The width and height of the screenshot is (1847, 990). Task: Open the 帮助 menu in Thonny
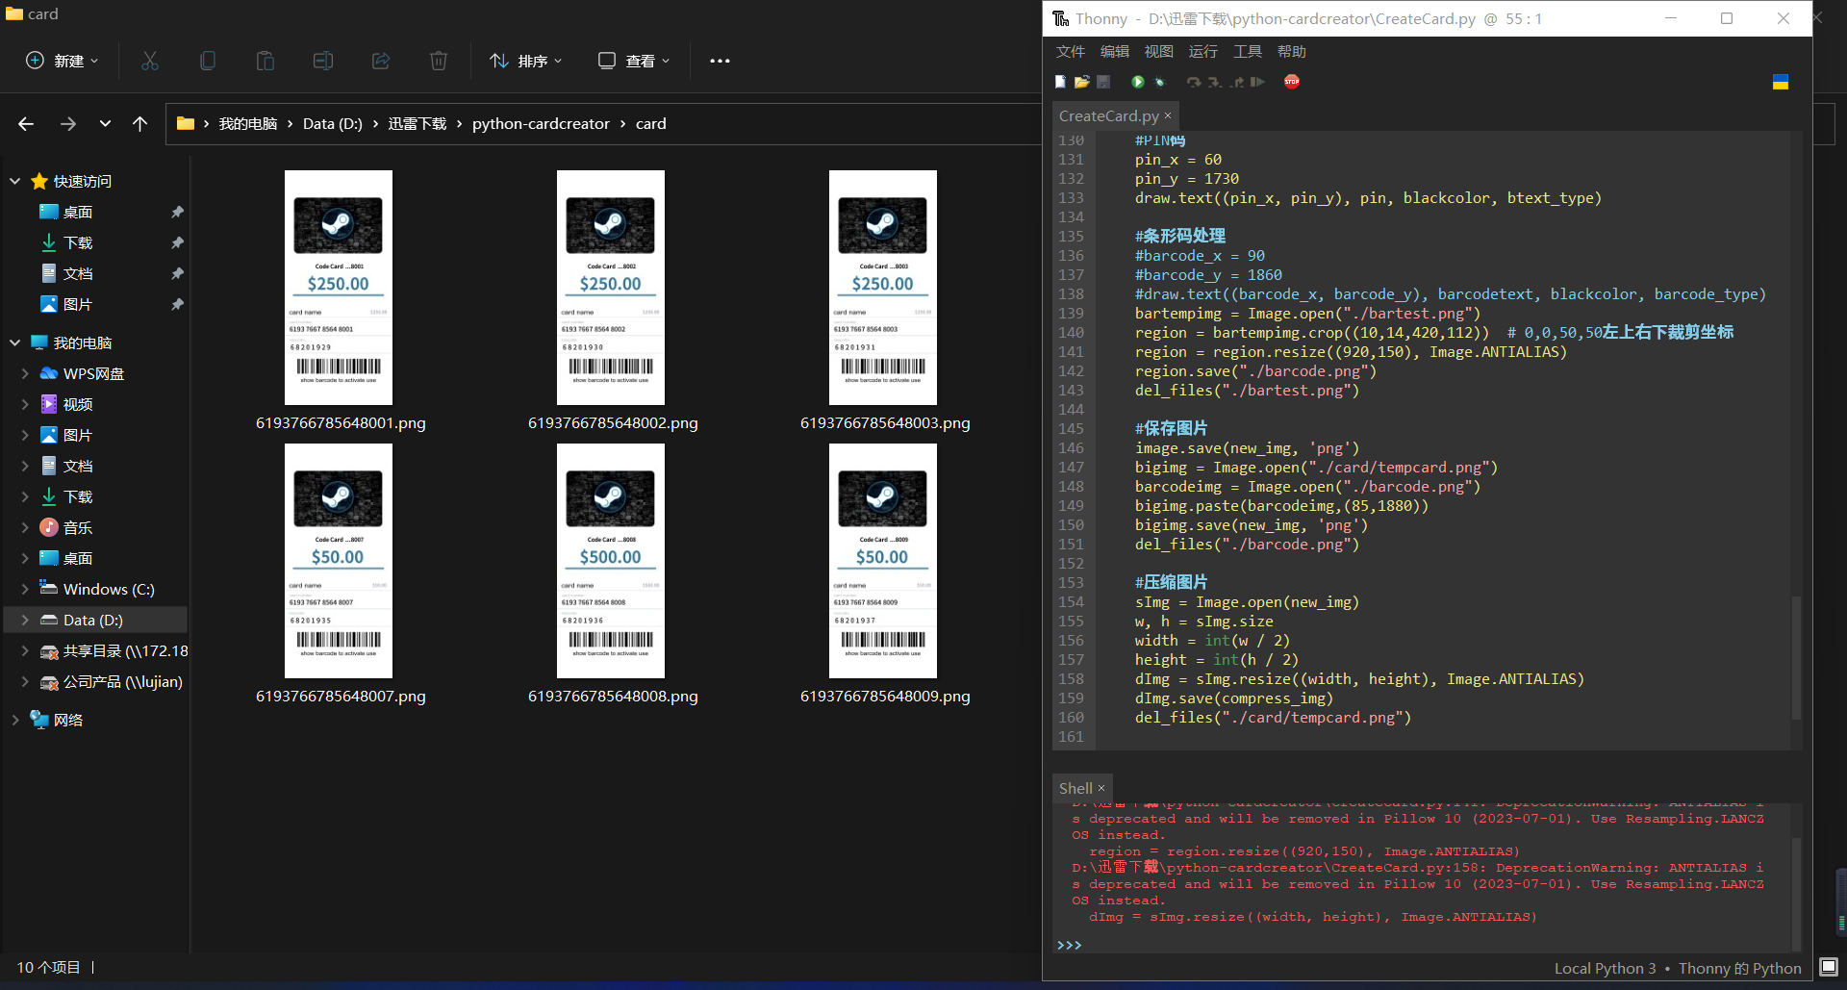(1292, 51)
